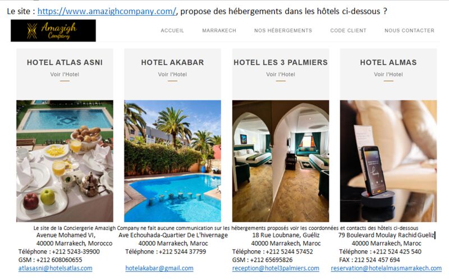Viewport: 449px width, 280px height.
Task: Click NOUS CONTACTER in the navigation
Action: 410,30
